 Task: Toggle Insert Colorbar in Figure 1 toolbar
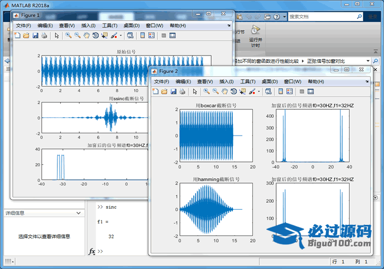tap(142, 36)
